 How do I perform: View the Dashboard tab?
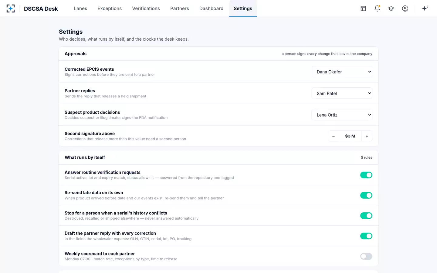[211, 8]
